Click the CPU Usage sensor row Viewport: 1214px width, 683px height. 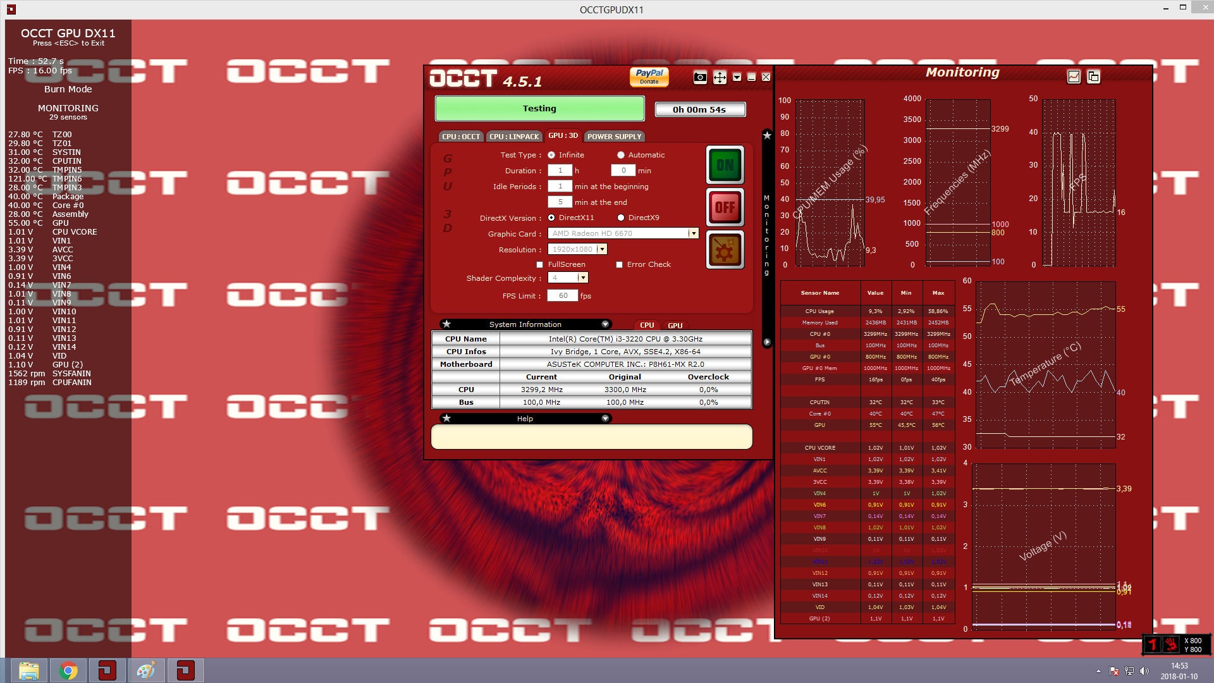click(x=868, y=311)
